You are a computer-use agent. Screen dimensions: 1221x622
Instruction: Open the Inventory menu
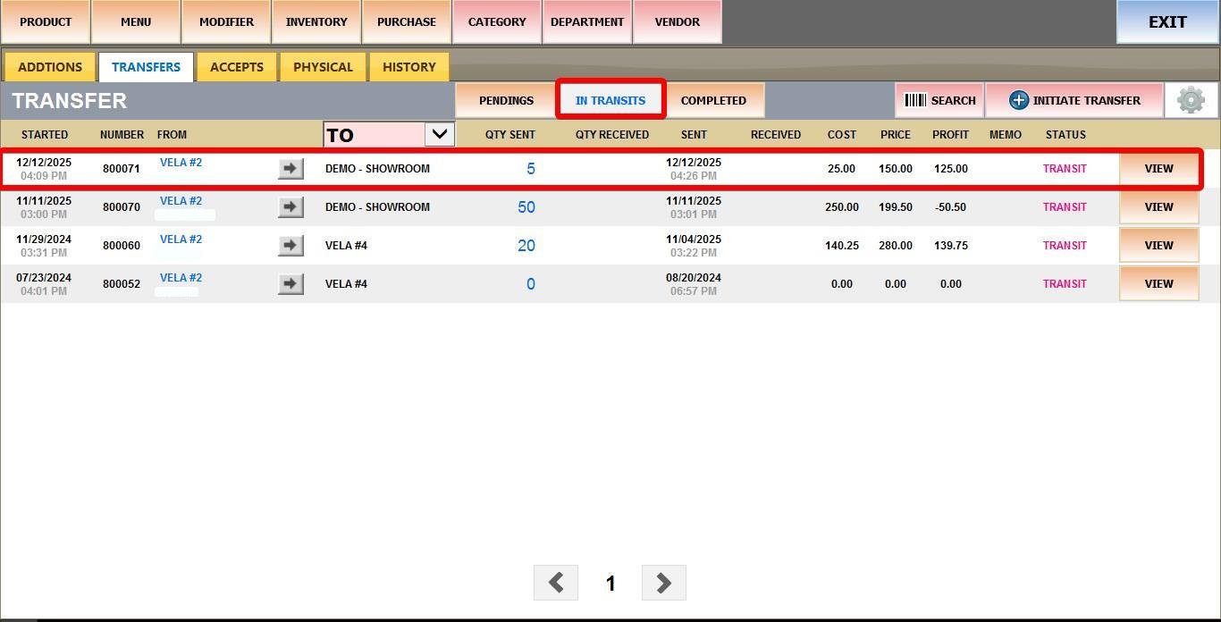316,21
